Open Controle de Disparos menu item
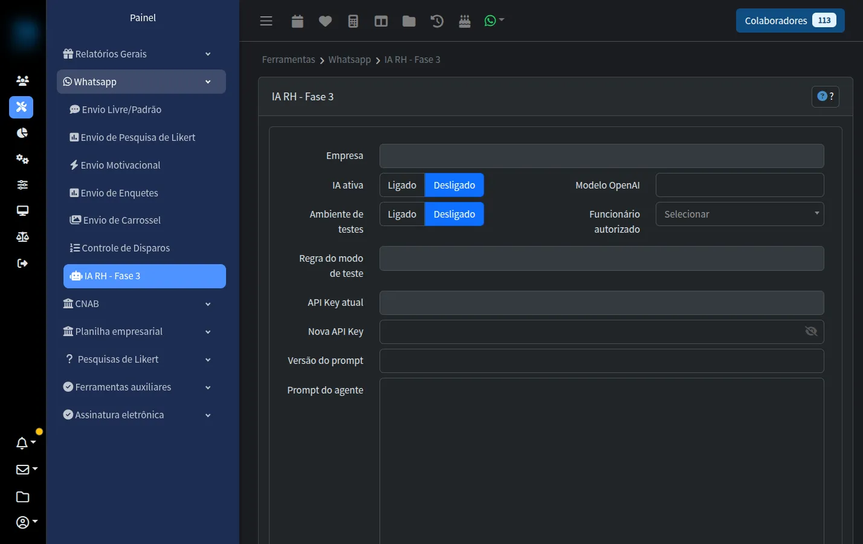 pos(144,248)
